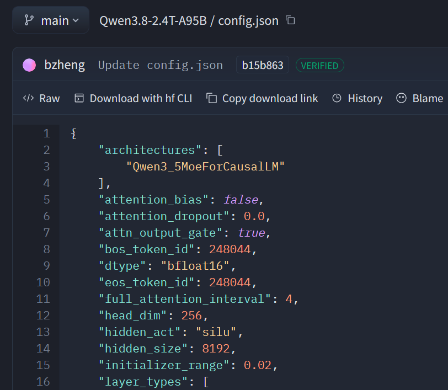Click the git branch icon
Screen dimensions: 448x390
click(29, 20)
